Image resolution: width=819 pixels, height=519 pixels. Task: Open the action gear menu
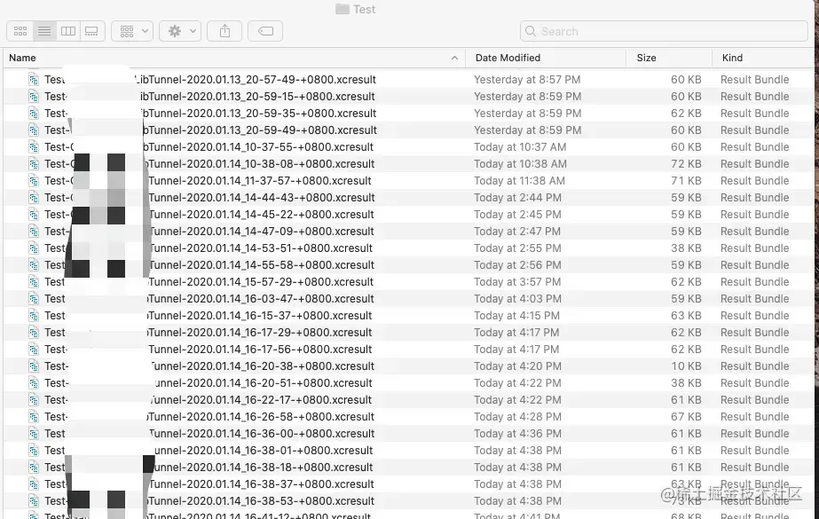coord(180,31)
